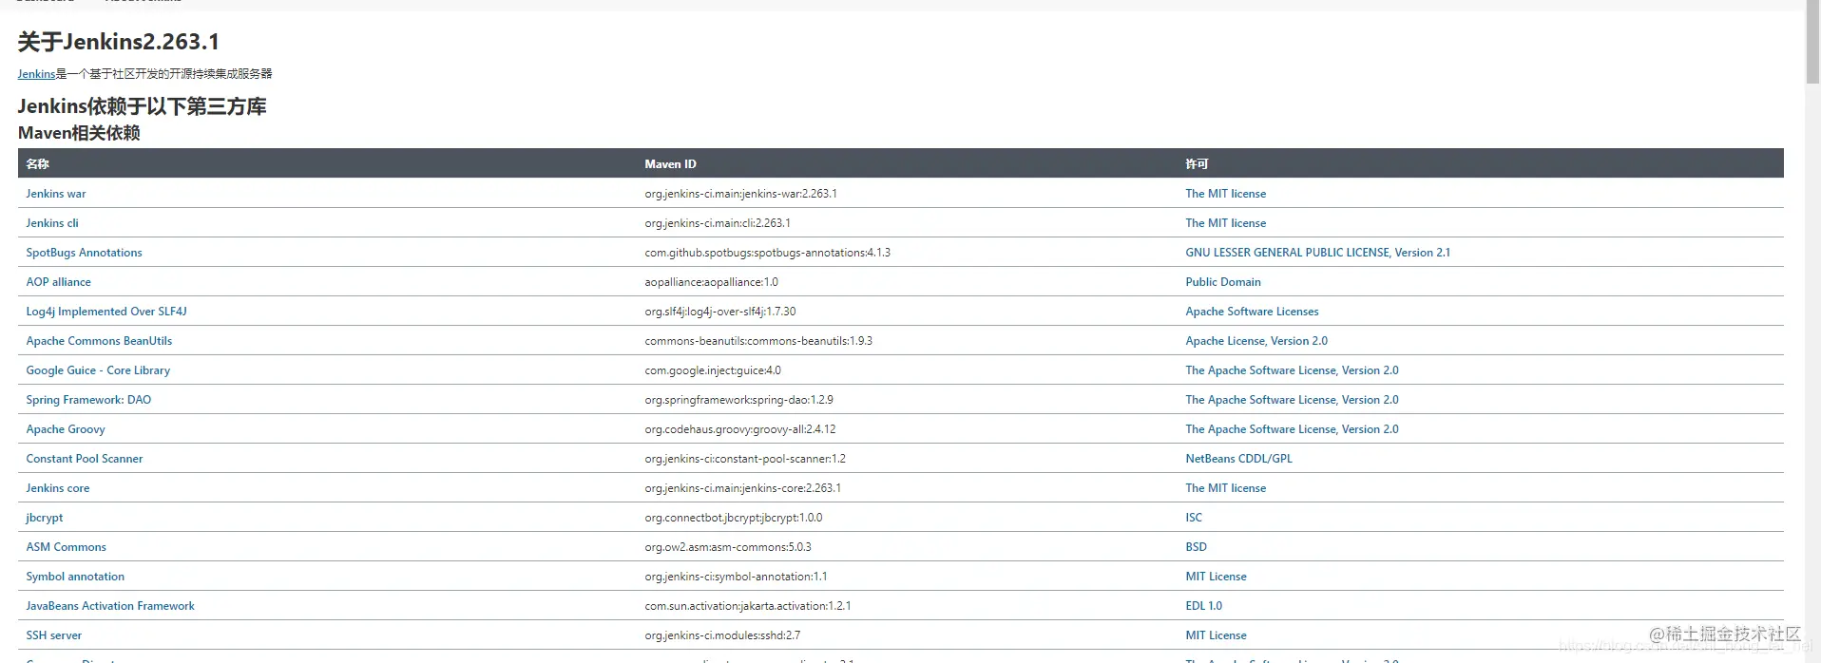This screenshot has height=663, width=1821.
Task: Open the Constant Pool Scanner link
Action: point(85,459)
